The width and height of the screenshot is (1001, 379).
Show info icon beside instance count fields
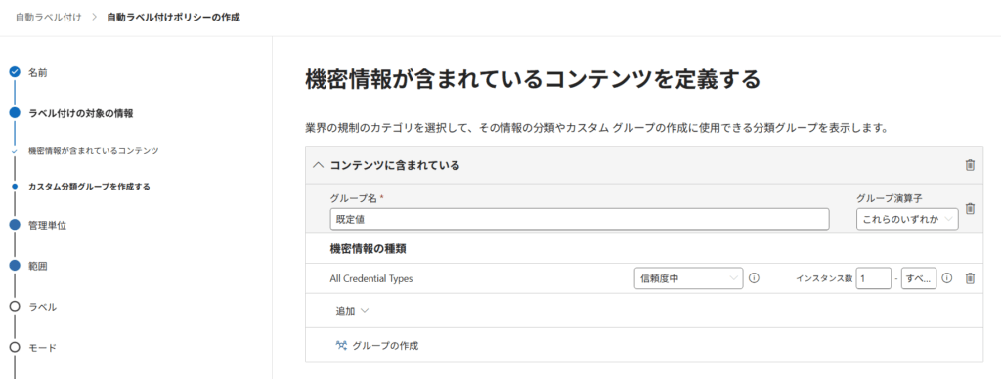(947, 278)
